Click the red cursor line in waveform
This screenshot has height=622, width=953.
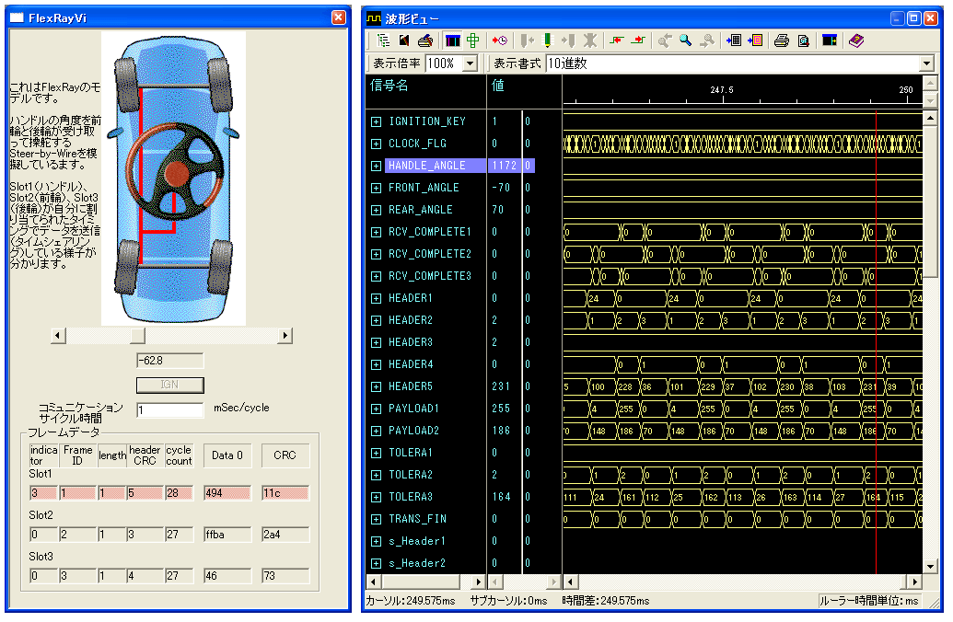point(876,342)
